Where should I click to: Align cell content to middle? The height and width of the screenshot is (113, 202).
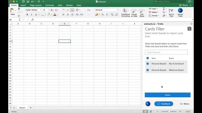68,10
